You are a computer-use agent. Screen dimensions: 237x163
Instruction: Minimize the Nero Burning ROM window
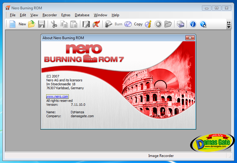tap(207, 8)
